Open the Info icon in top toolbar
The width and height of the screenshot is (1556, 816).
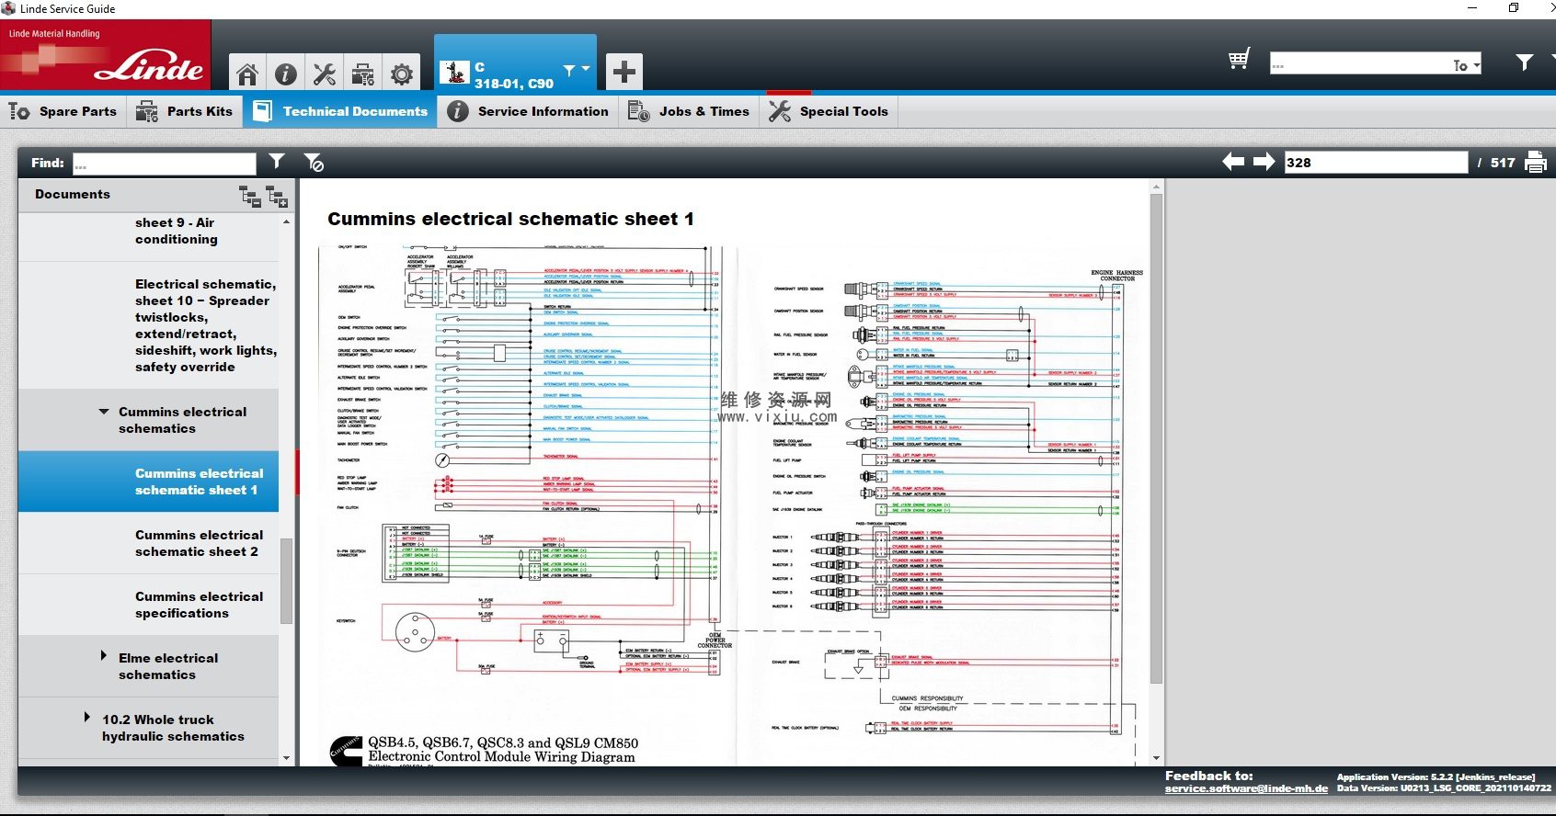286,74
